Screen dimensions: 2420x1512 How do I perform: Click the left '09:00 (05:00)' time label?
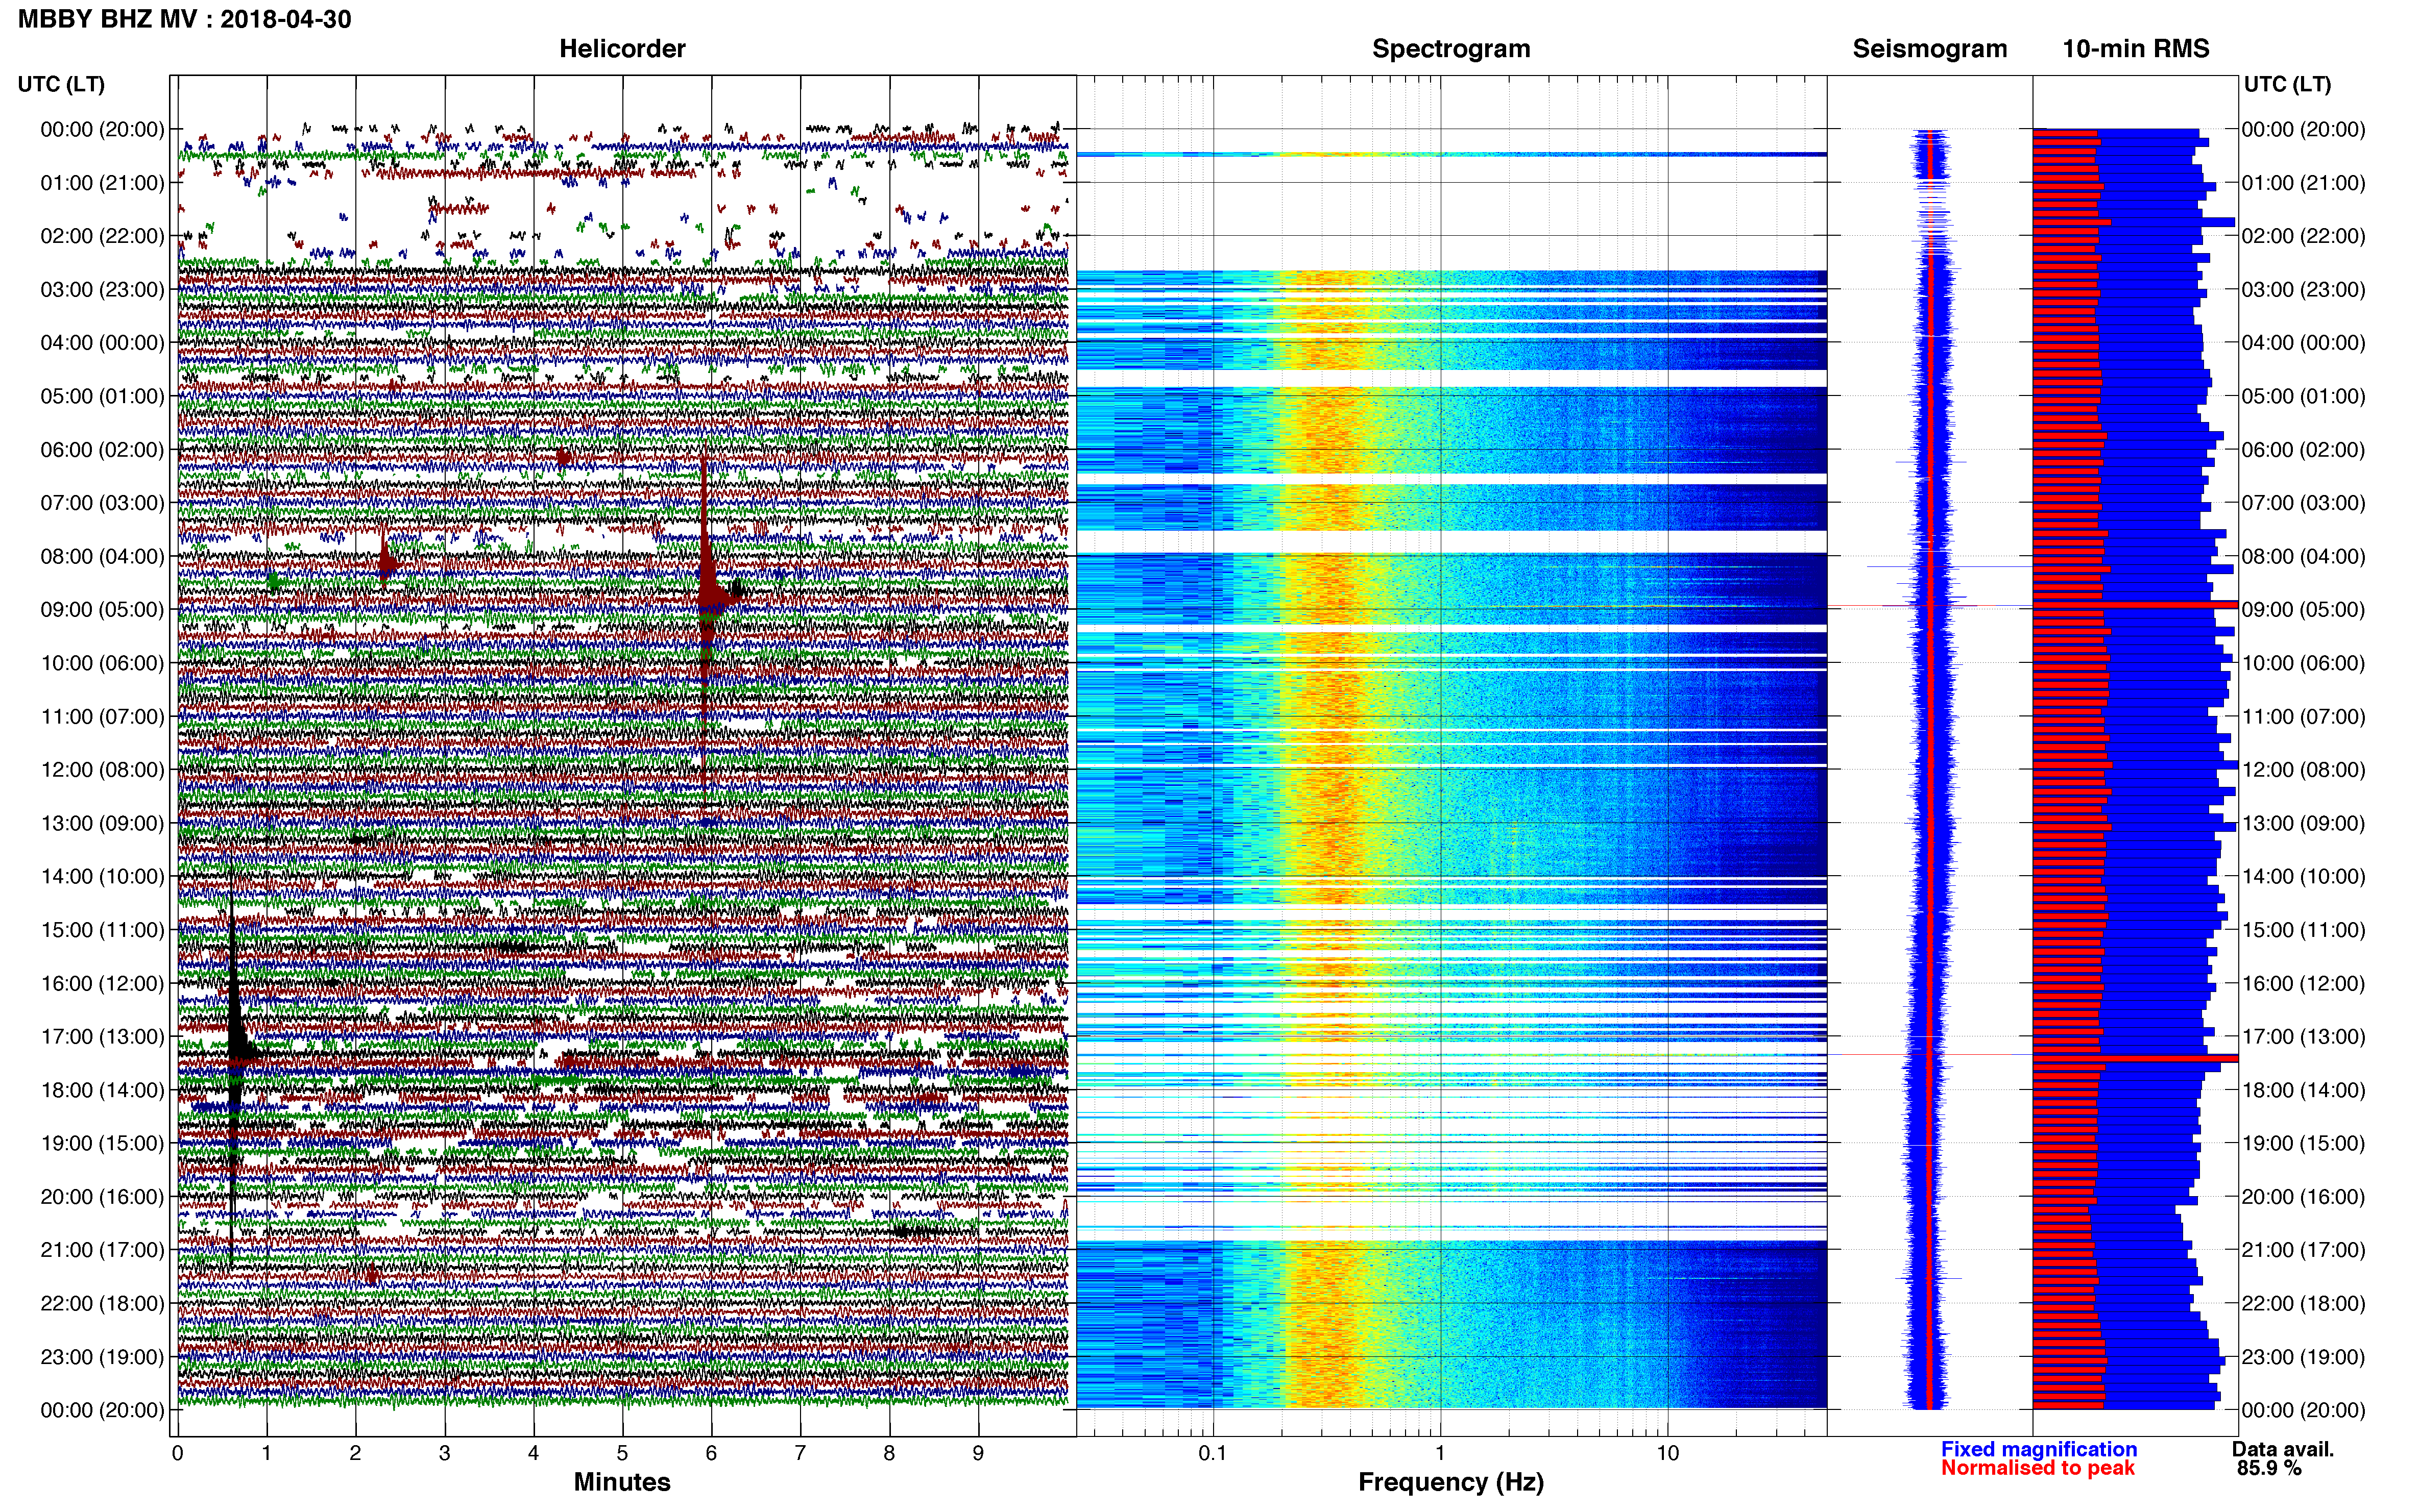pyautogui.click(x=102, y=610)
